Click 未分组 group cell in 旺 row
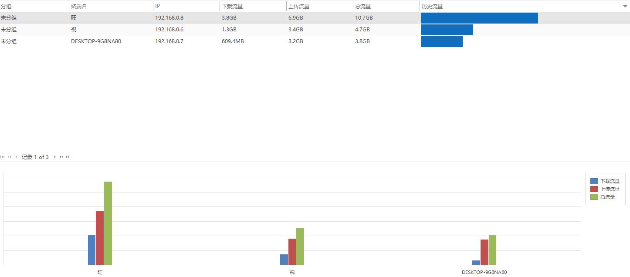Viewport: 630px width, 277px height. pyautogui.click(x=34, y=18)
